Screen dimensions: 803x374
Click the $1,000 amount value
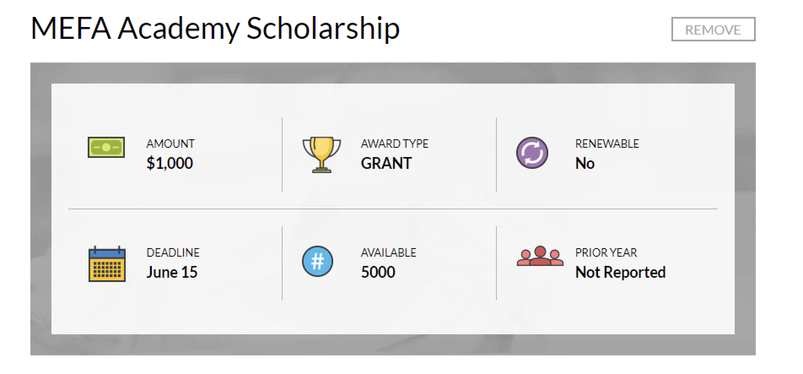pos(169,163)
